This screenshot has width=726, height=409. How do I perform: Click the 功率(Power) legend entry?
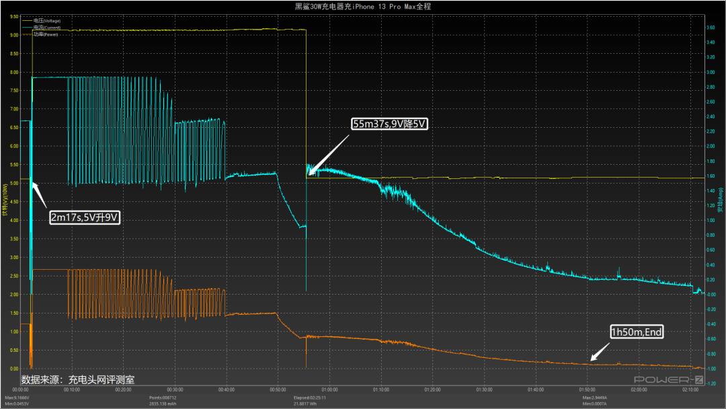[40, 34]
